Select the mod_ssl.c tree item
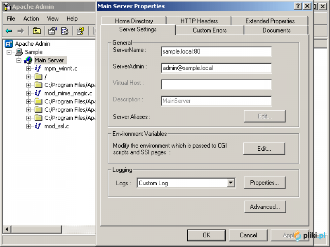The width and height of the screenshot is (330, 247). (57, 126)
